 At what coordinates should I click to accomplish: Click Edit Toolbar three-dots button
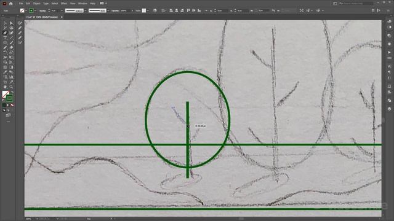(8, 122)
